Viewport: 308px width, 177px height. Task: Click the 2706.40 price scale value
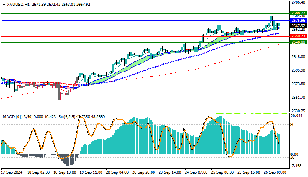pyautogui.click(x=299, y=2)
